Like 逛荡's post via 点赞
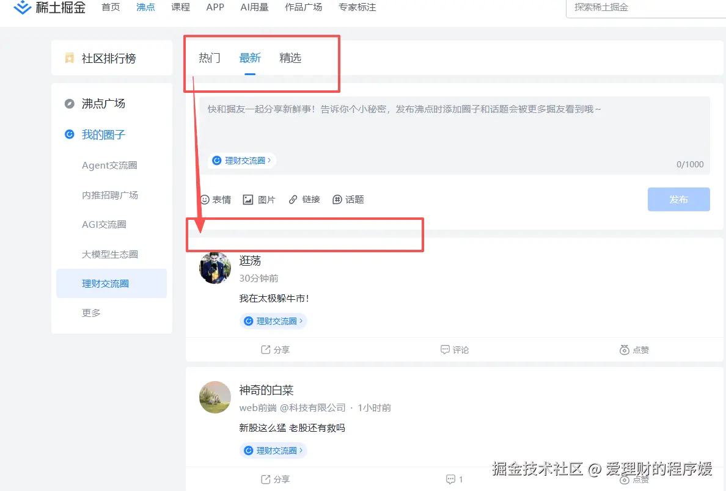Screen dimensions: 726x491 pyautogui.click(x=634, y=350)
